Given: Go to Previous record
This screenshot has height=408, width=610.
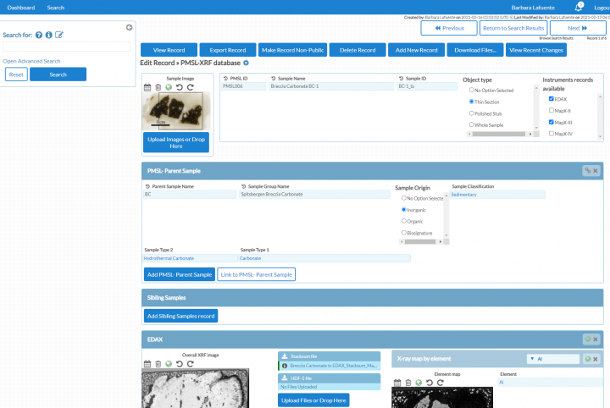Looking at the screenshot, I should (449, 28).
